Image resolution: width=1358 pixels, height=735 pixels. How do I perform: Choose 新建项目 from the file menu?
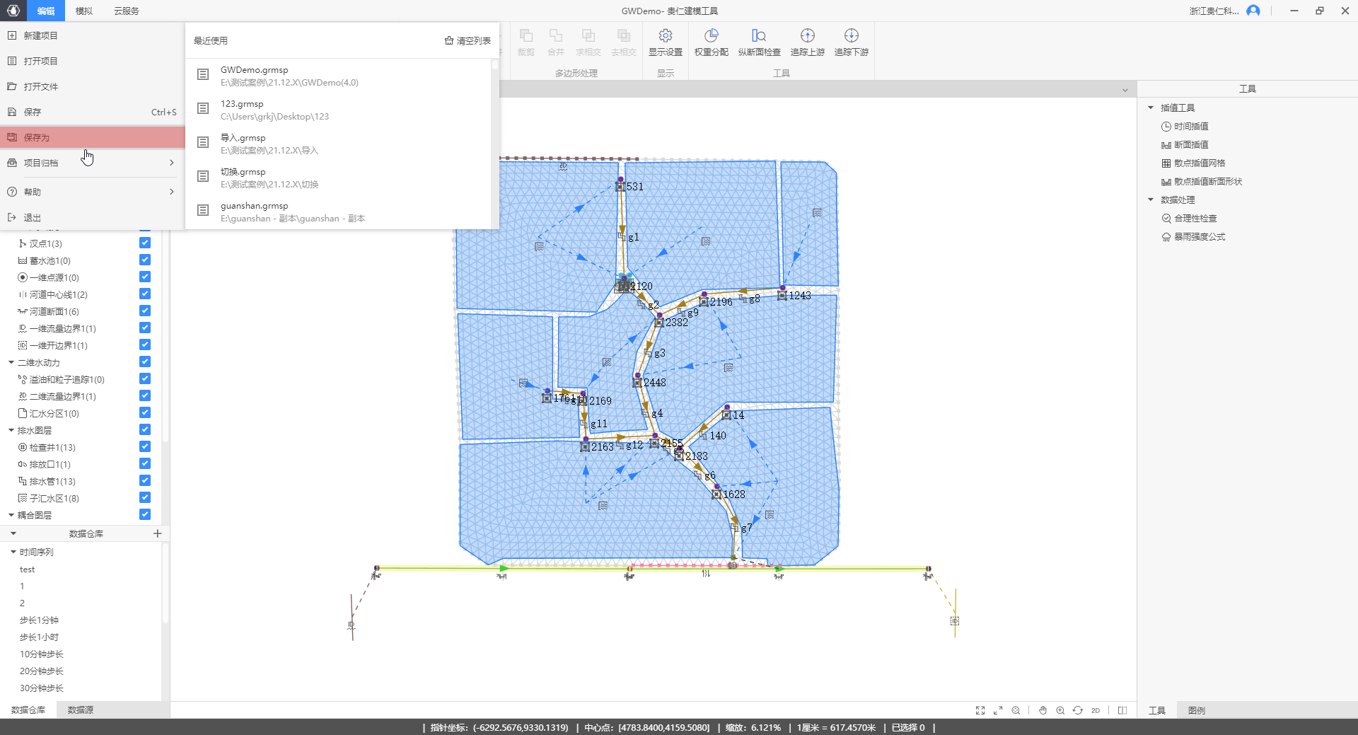coord(92,35)
